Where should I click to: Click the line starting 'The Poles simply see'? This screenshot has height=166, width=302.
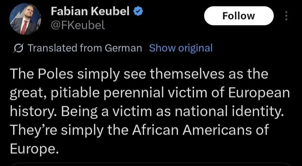[x=139, y=75]
